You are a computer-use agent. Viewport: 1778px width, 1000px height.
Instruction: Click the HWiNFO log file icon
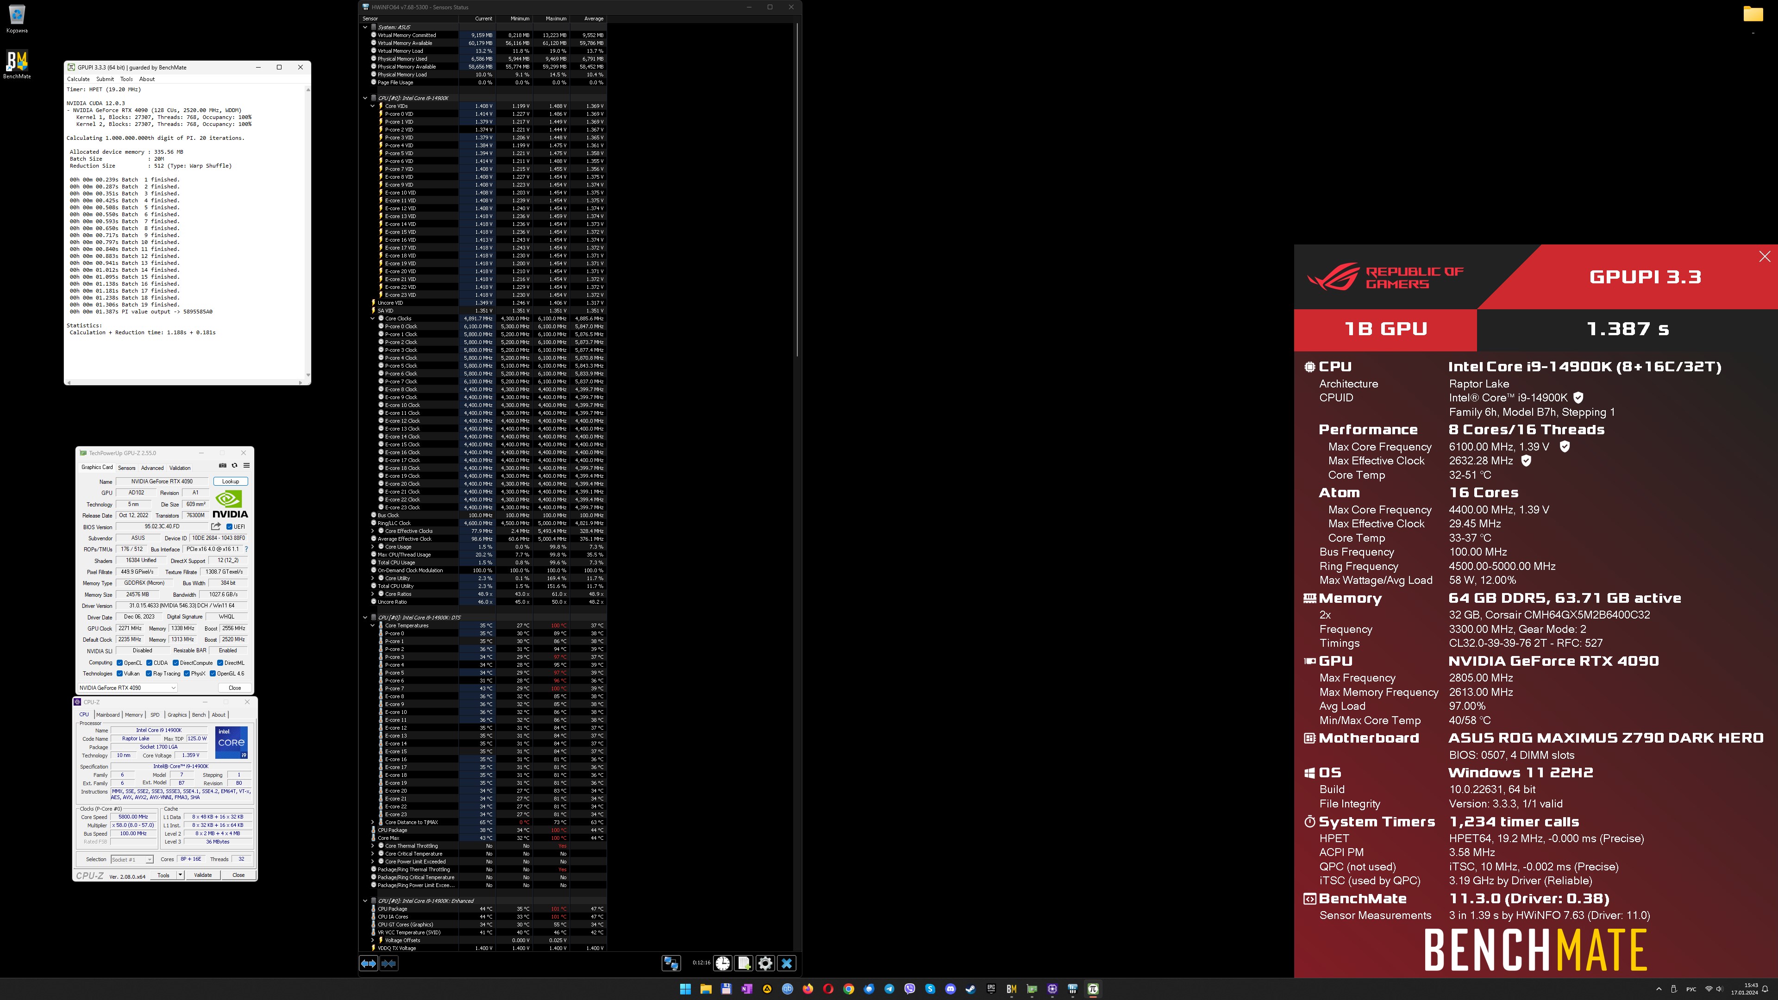(744, 963)
